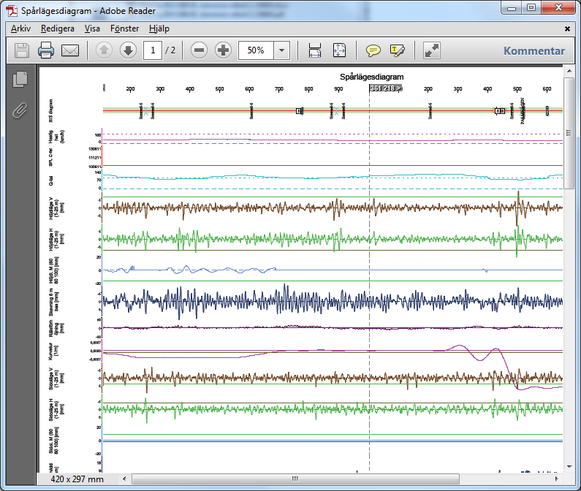The image size is (581, 491).
Task: Open the Hjälp menu
Action: point(159,28)
